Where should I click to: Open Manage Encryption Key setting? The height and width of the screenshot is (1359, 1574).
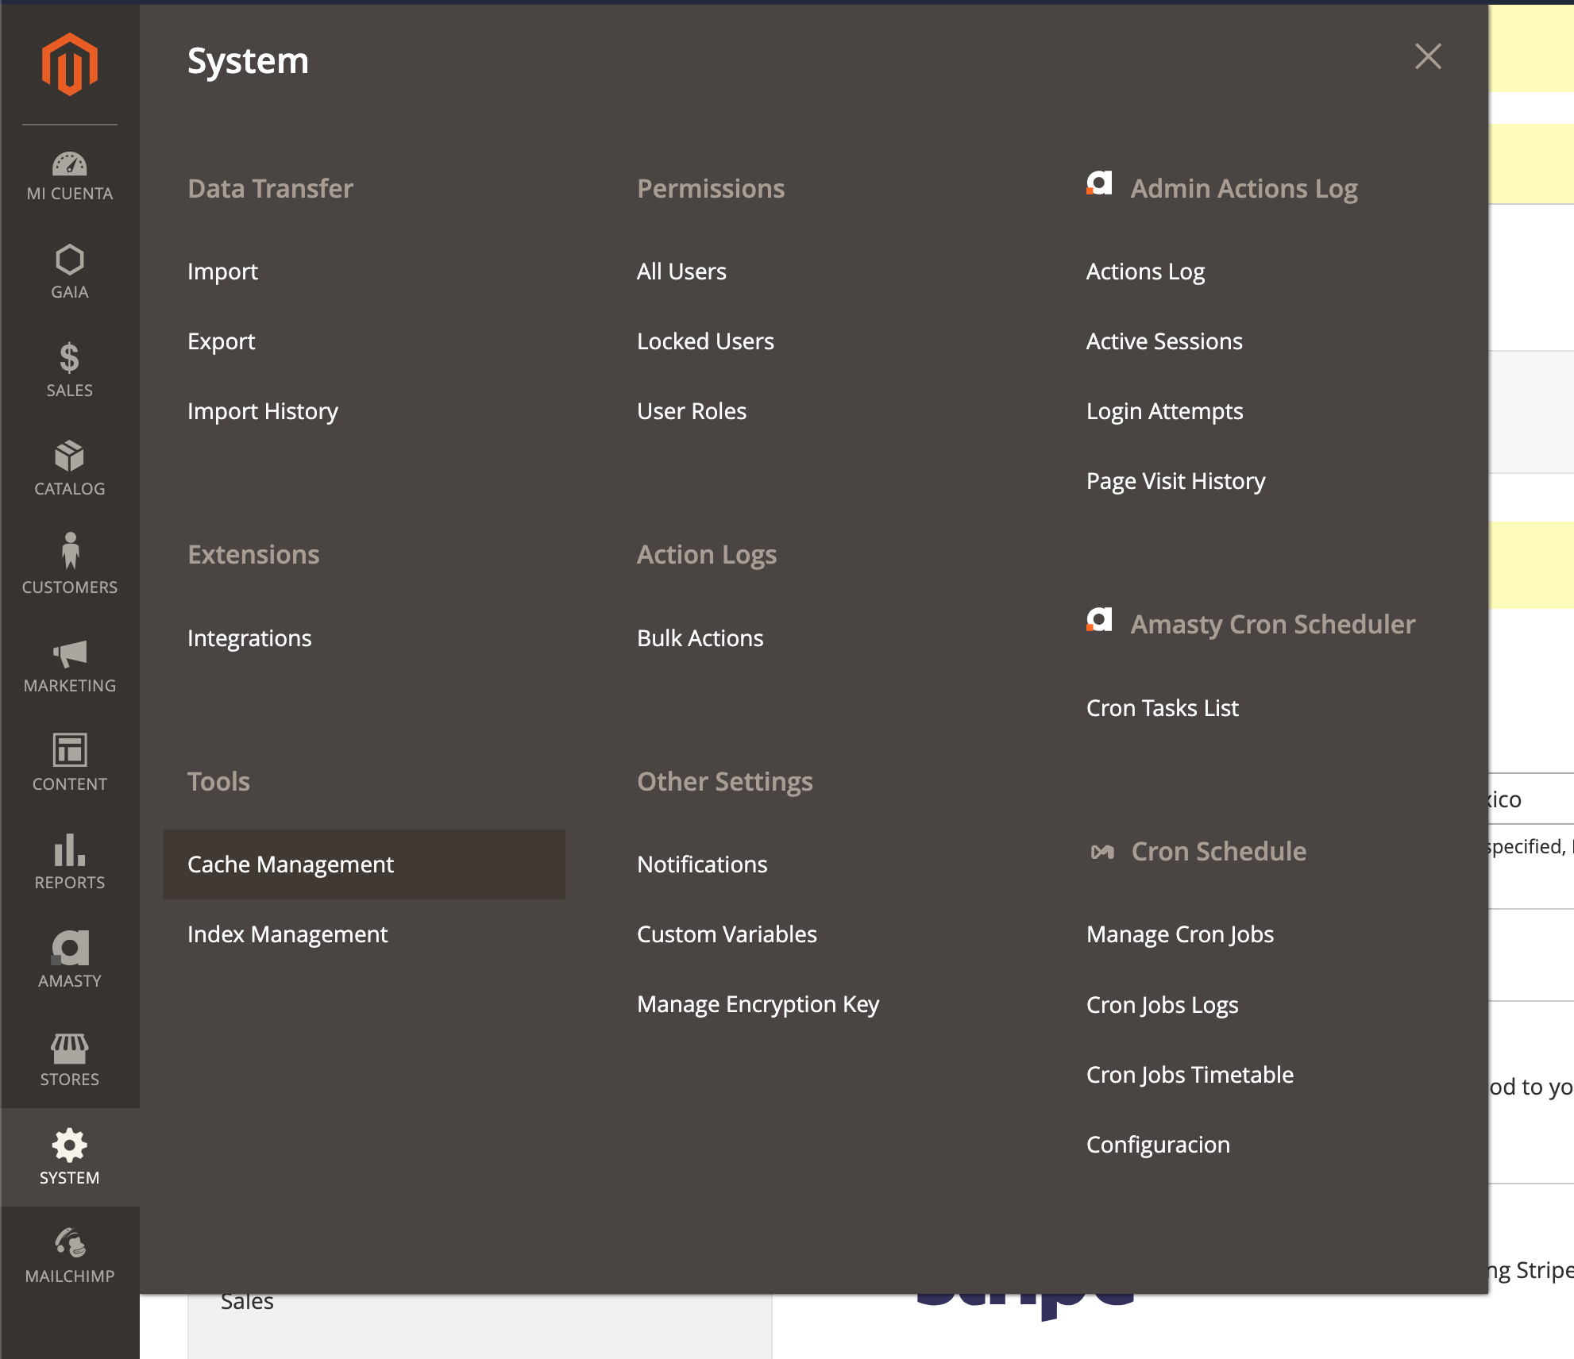pos(758,1004)
